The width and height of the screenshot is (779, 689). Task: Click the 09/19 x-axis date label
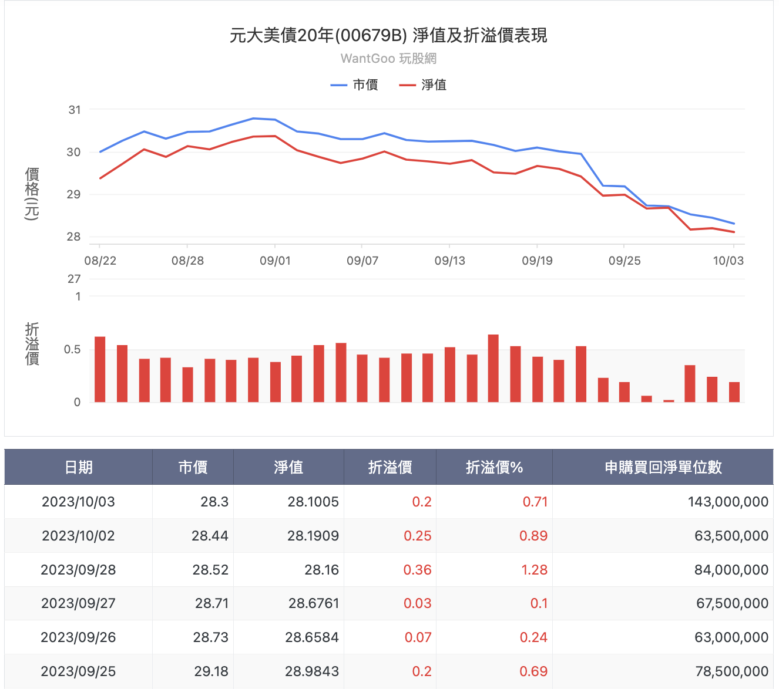[537, 261]
